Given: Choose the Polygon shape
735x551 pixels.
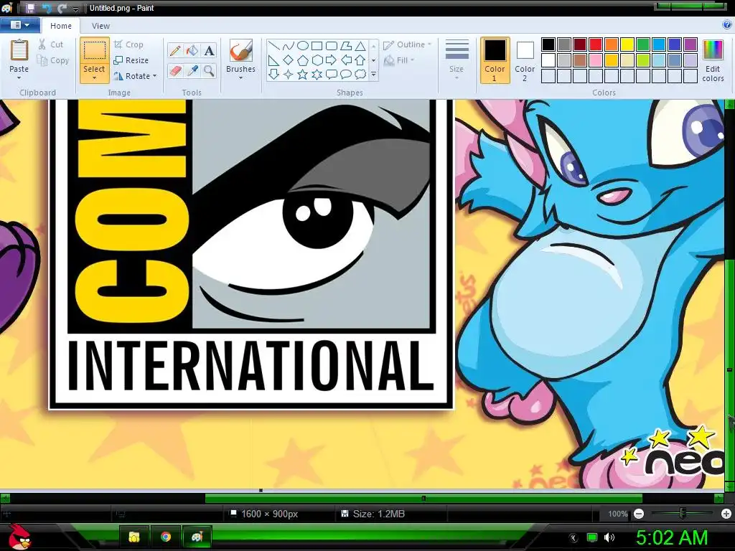Looking at the screenshot, I should click(x=346, y=46).
